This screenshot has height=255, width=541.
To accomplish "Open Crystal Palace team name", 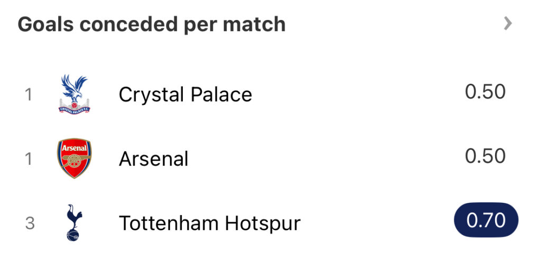I will tap(185, 94).
